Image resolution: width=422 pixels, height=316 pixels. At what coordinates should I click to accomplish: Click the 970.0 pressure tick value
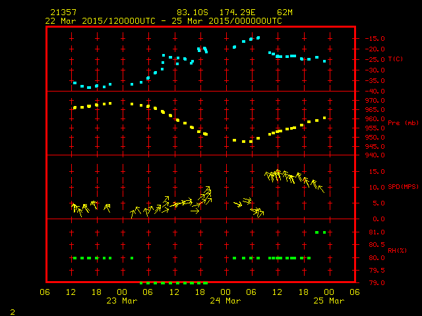coord(377,101)
